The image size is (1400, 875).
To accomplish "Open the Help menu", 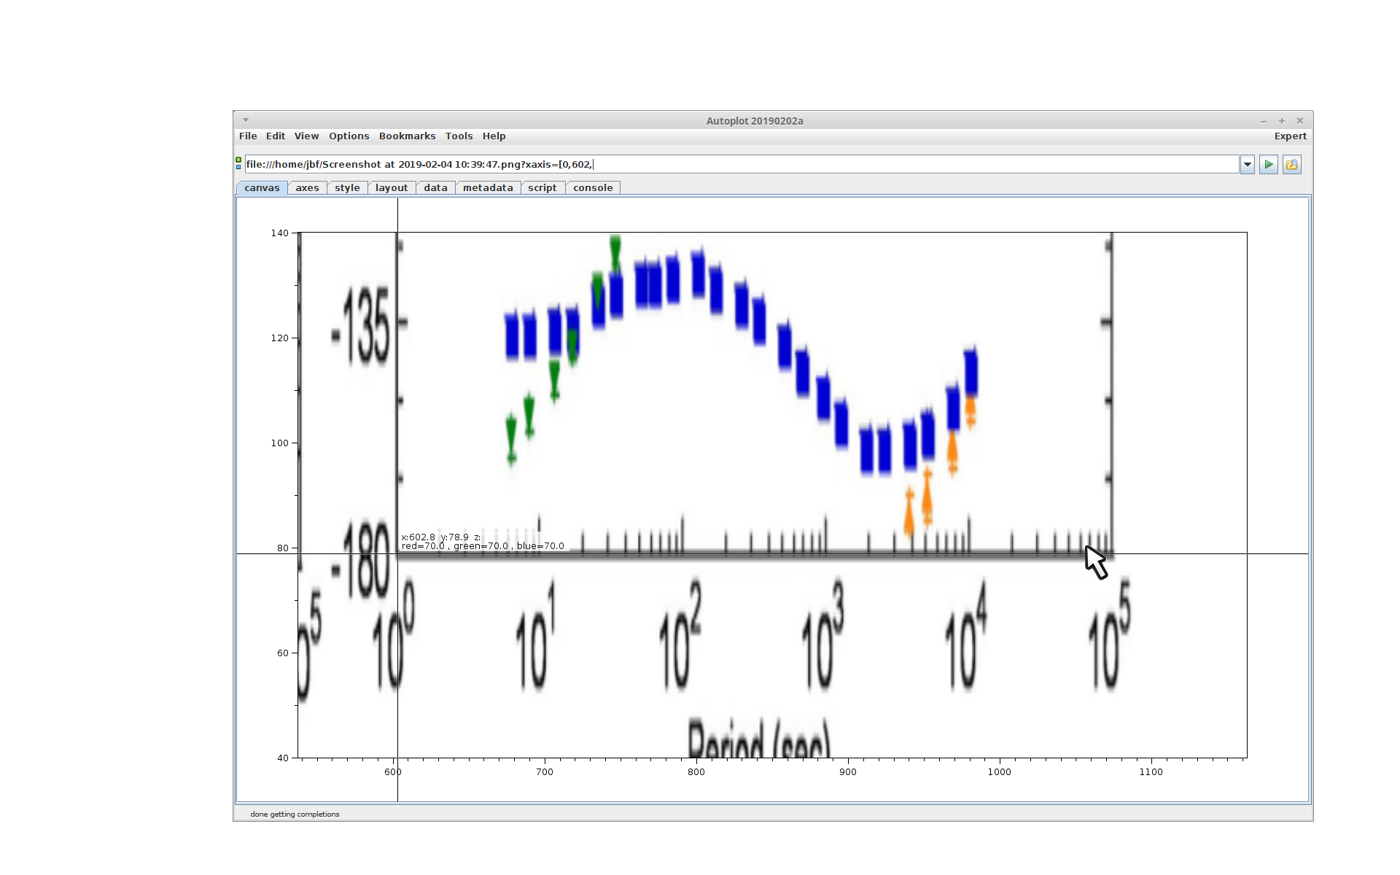I will click(x=494, y=136).
